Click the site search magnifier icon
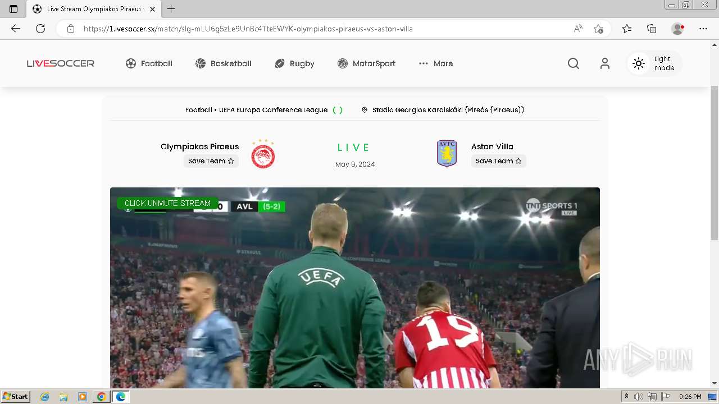Image resolution: width=719 pixels, height=404 pixels. pos(574,63)
